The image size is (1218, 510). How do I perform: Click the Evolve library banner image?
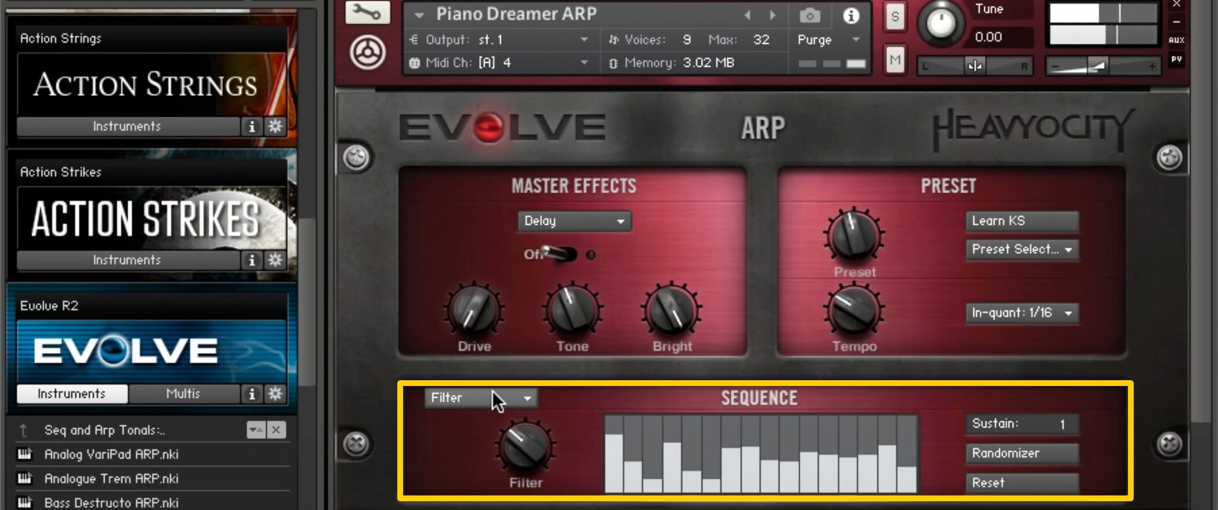click(152, 351)
